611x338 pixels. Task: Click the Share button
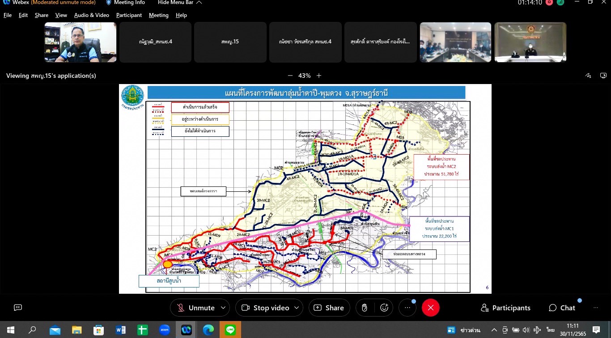(329, 308)
